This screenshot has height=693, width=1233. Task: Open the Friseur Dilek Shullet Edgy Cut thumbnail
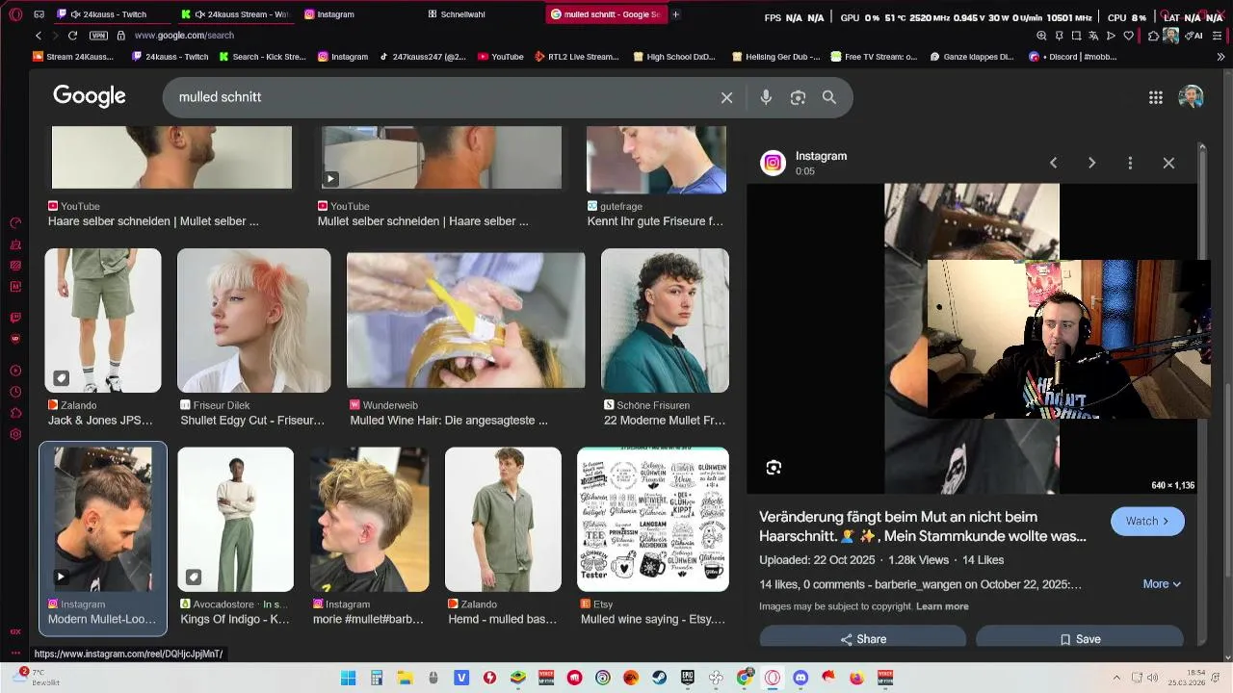pos(254,321)
